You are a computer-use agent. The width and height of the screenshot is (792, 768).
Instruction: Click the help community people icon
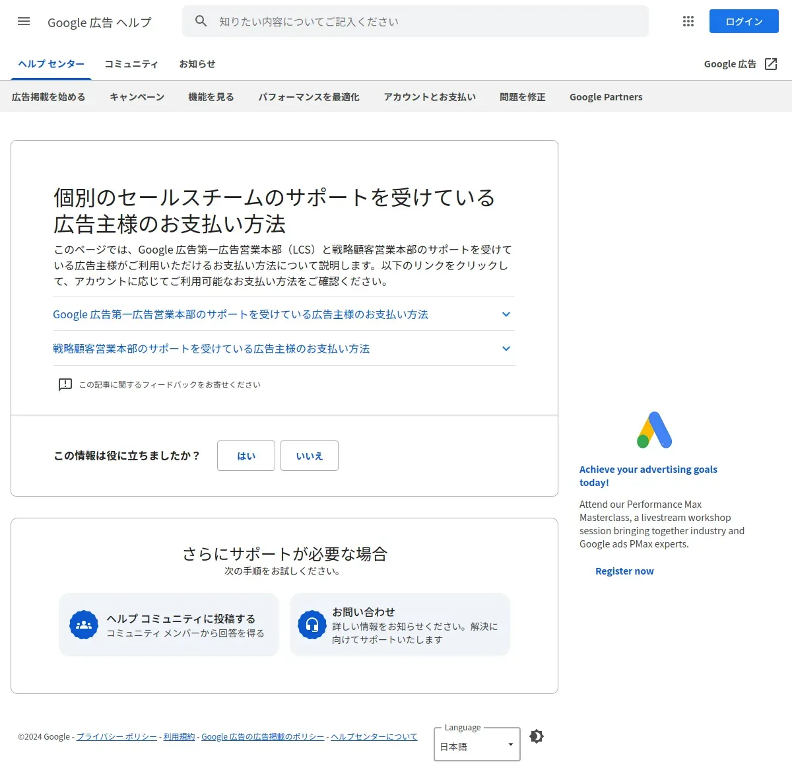[x=84, y=625]
